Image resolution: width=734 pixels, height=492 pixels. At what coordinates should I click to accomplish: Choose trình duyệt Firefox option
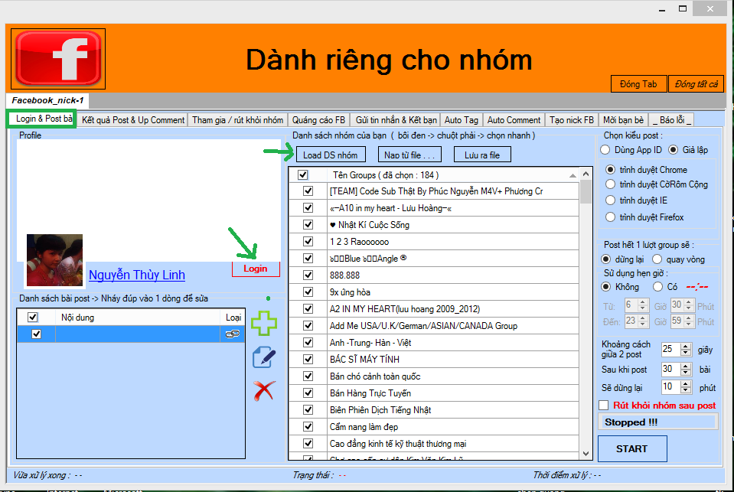(610, 217)
